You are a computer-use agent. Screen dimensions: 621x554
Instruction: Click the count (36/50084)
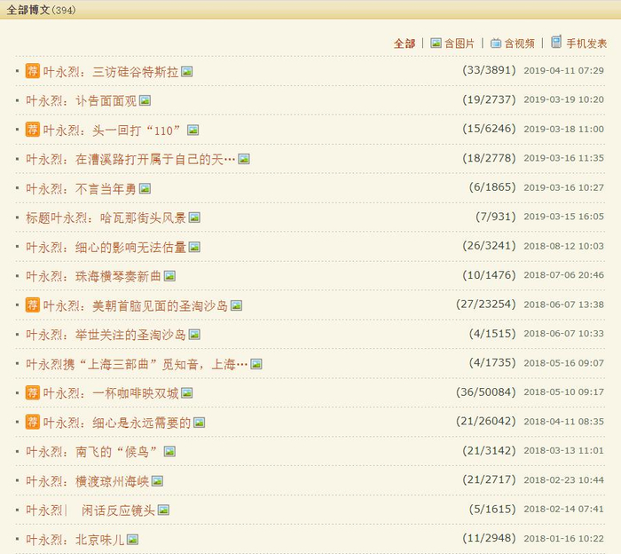click(x=486, y=392)
